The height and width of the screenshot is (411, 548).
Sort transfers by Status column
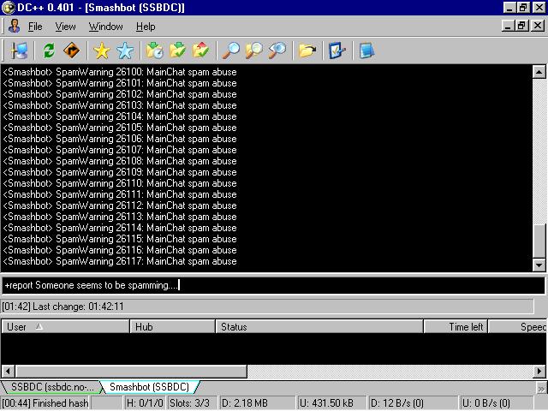319,327
